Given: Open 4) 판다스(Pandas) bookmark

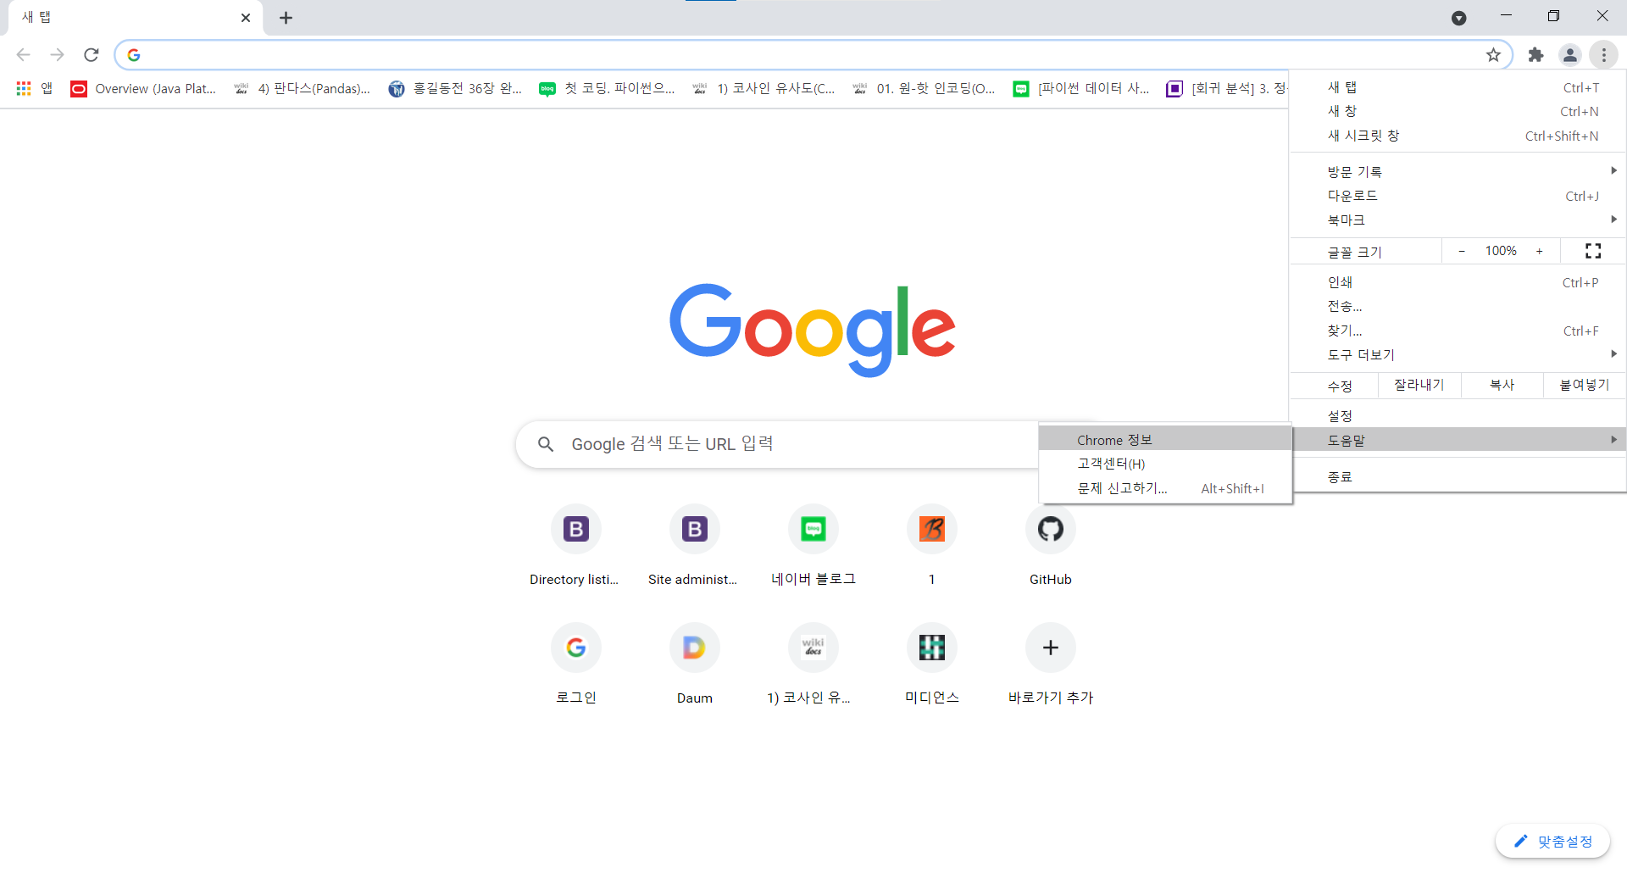Looking at the screenshot, I should [x=303, y=88].
